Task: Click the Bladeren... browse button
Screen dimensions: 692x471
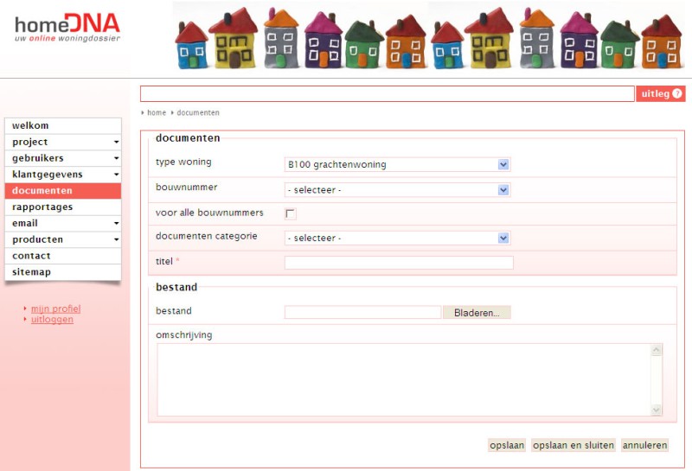Action: (477, 313)
